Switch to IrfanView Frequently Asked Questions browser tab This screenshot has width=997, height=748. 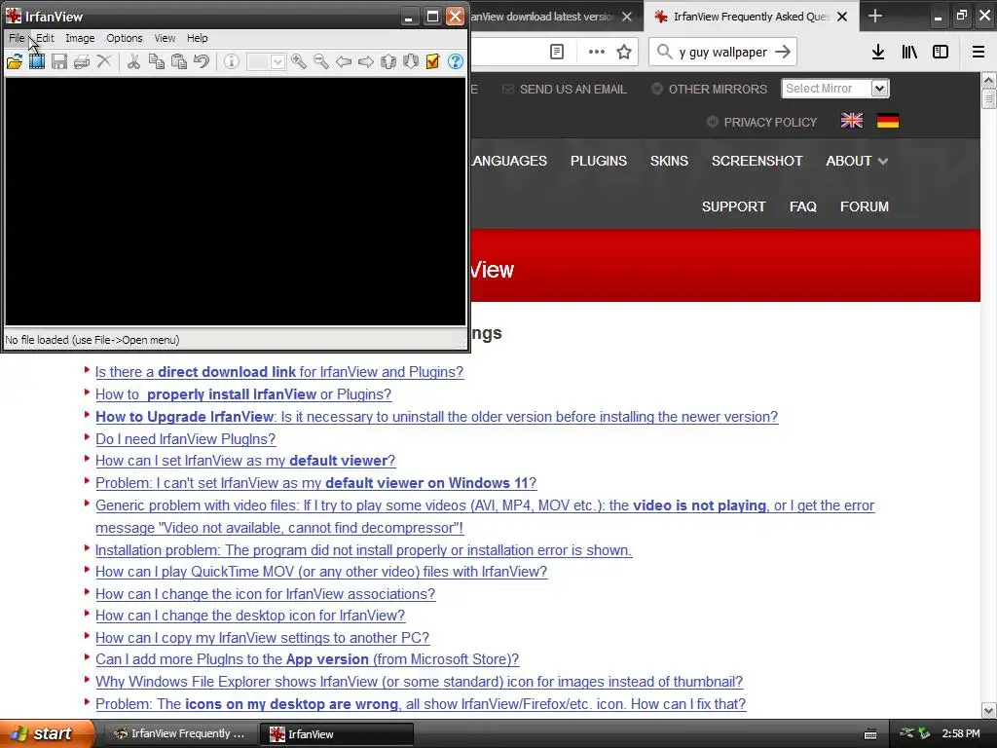click(x=751, y=17)
